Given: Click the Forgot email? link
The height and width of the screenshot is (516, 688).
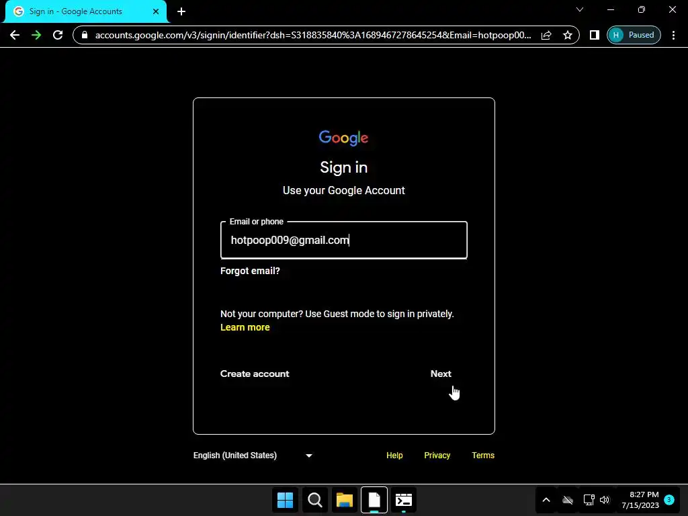Looking at the screenshot, I should pyautogui.click(x=250, y=271).
